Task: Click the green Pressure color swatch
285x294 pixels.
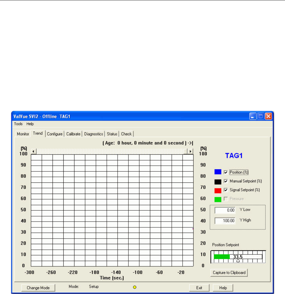Action: point(218,200)
